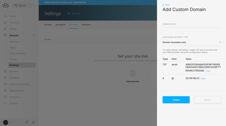Open Website Analytics submenu item
The width and height of the screenshot is (226, 126).
tap(15, 42)
